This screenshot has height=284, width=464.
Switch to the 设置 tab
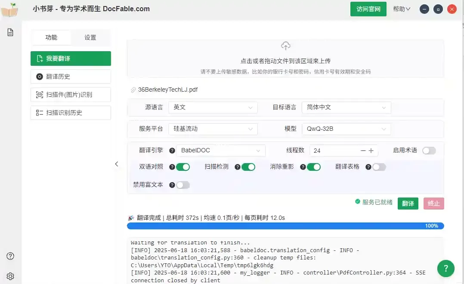click(x=90, y=37)
